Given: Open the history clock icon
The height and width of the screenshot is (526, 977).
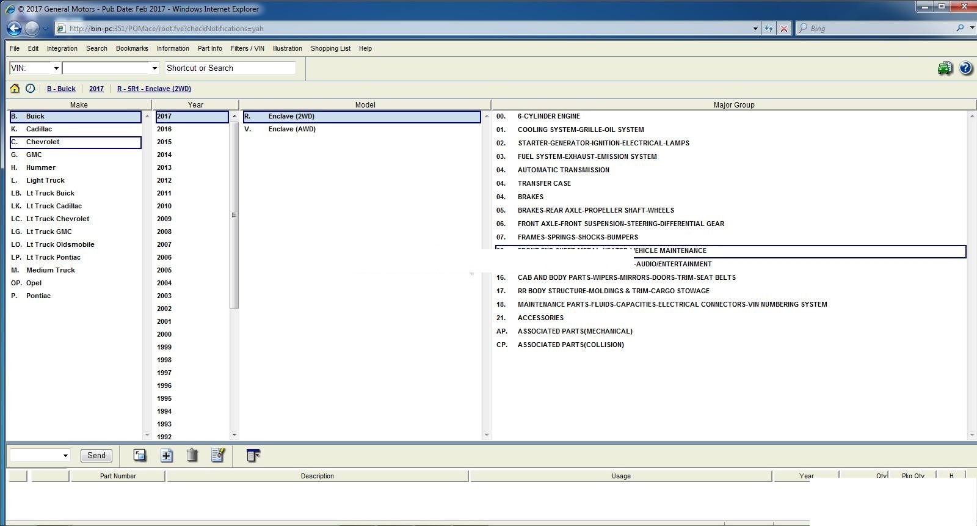Looking at the screenshot, I should (x=30, y=89).
